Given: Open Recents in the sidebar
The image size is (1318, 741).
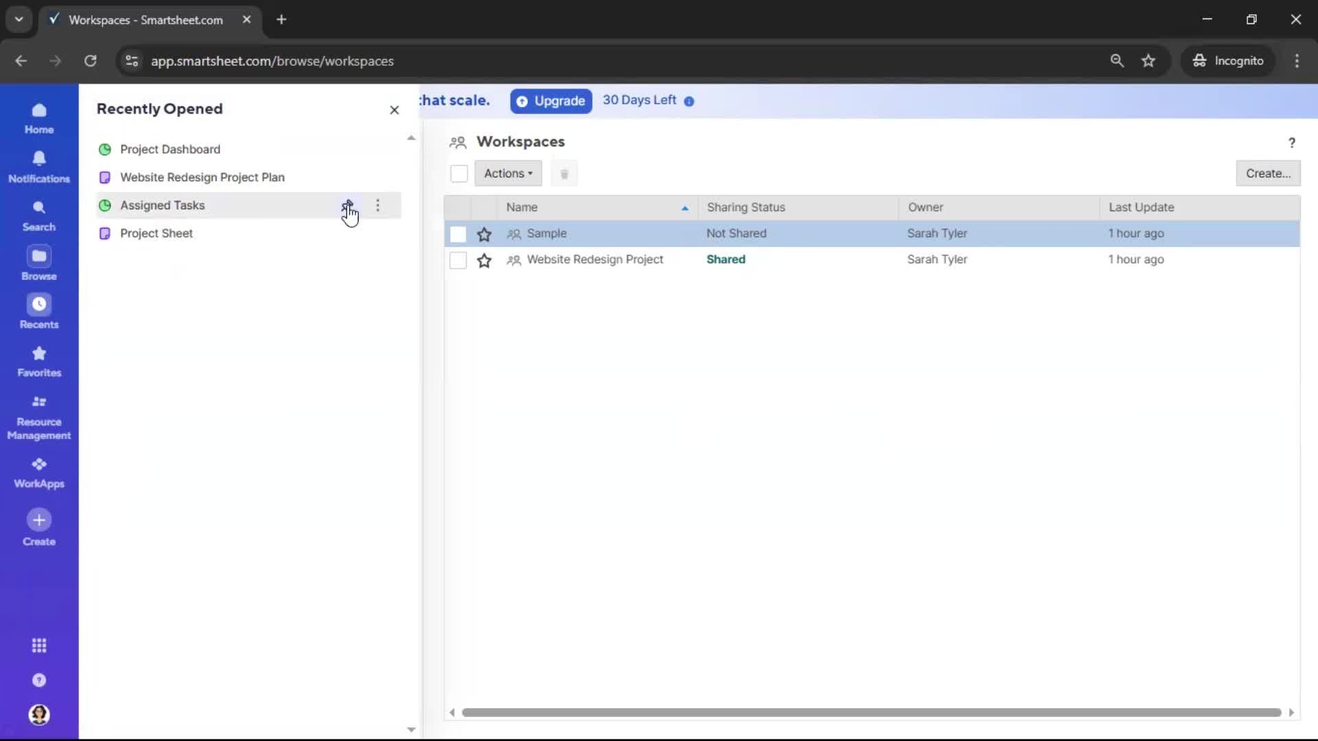Looking at the screenshot, I should (39, 311).
